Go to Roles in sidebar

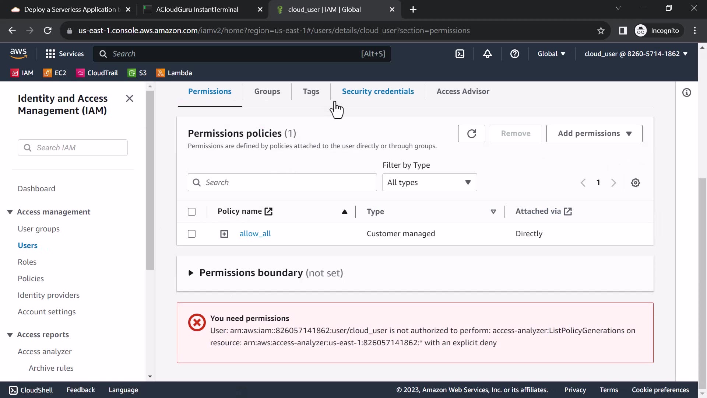27,262
